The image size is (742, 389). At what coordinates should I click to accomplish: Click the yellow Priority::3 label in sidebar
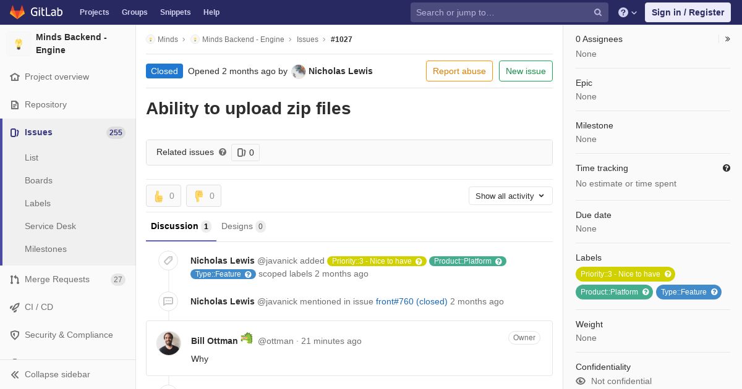click(625, 274)
